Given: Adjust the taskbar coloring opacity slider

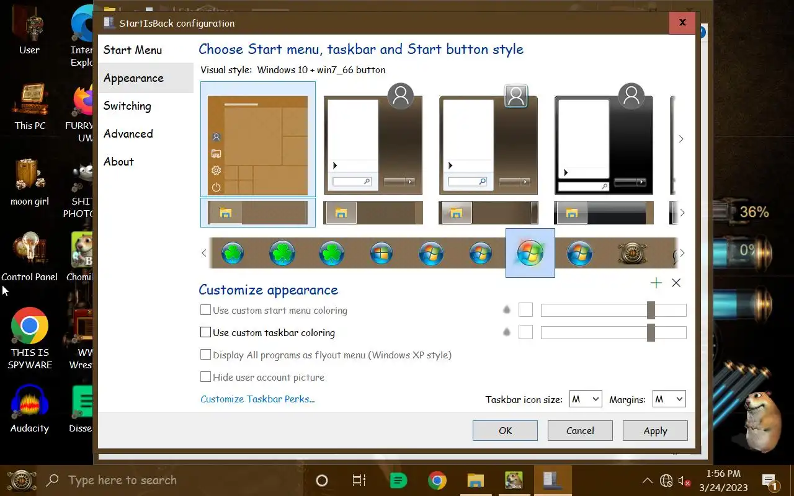Looking at the screenshot, I should click(613, 332).
